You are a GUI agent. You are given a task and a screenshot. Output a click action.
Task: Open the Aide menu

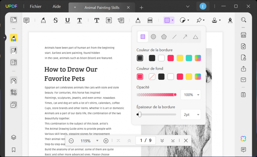pos(56,6)
